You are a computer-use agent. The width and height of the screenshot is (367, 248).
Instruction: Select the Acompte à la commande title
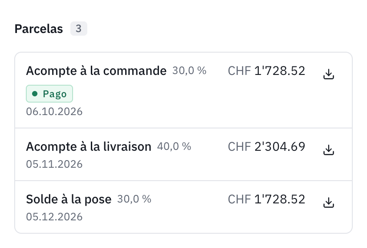(96, 71)
